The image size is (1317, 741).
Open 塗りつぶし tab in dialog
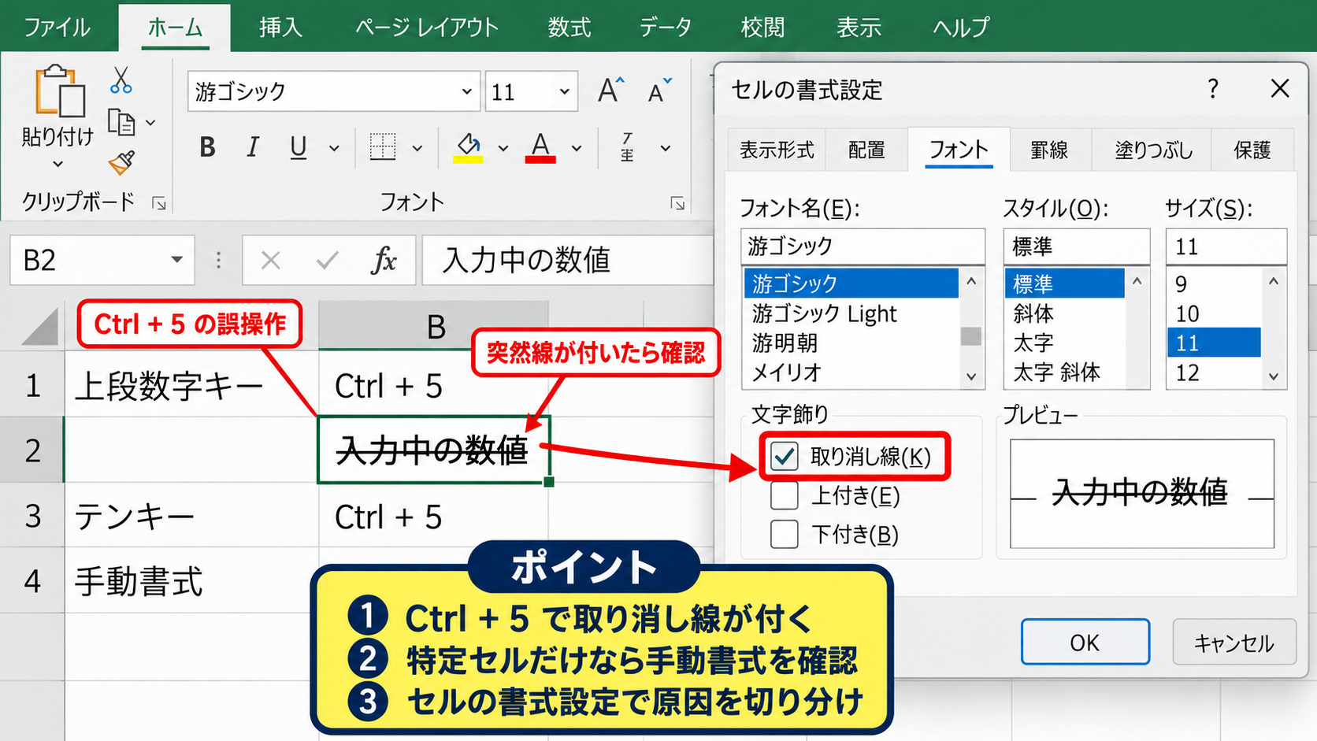pos(1153,150)
